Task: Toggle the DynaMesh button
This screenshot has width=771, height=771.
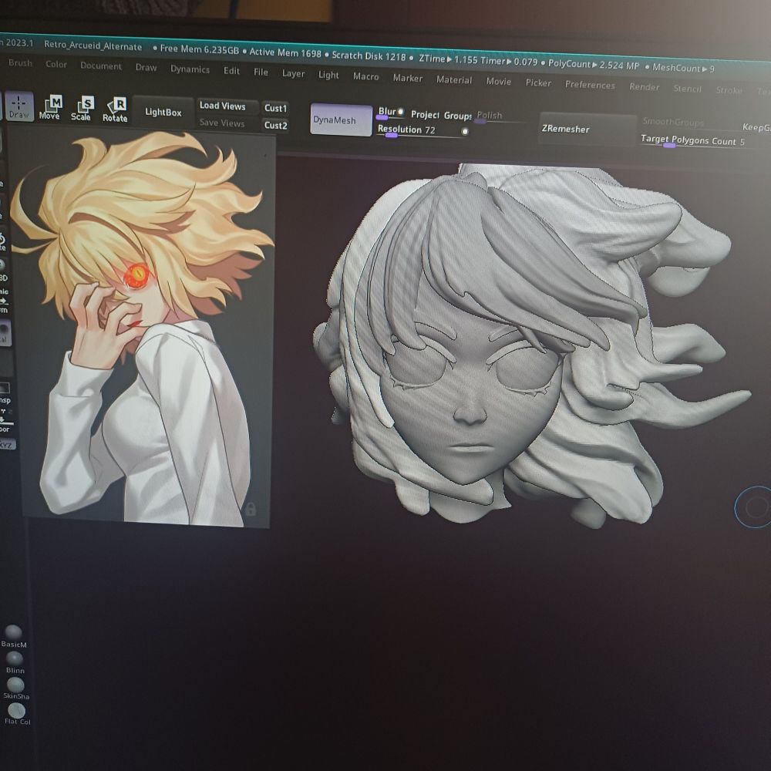Action: coord(341,120)
